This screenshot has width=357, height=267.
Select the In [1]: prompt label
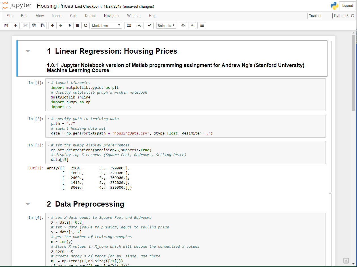coord(36,83)
